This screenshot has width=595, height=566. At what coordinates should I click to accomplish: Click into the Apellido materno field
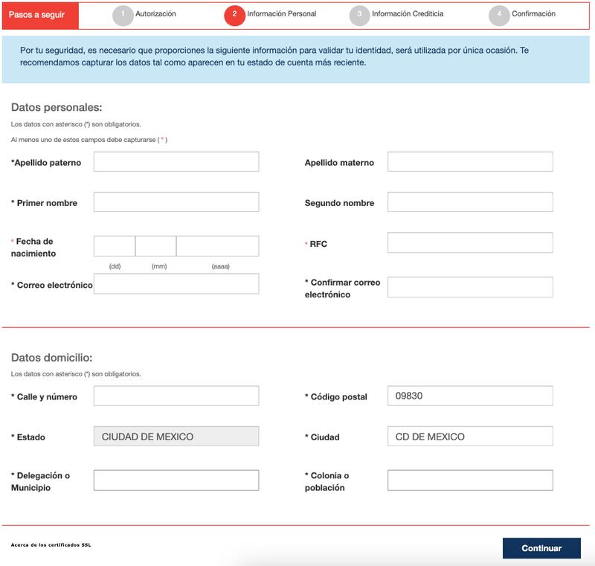click(x=470, y=162)
